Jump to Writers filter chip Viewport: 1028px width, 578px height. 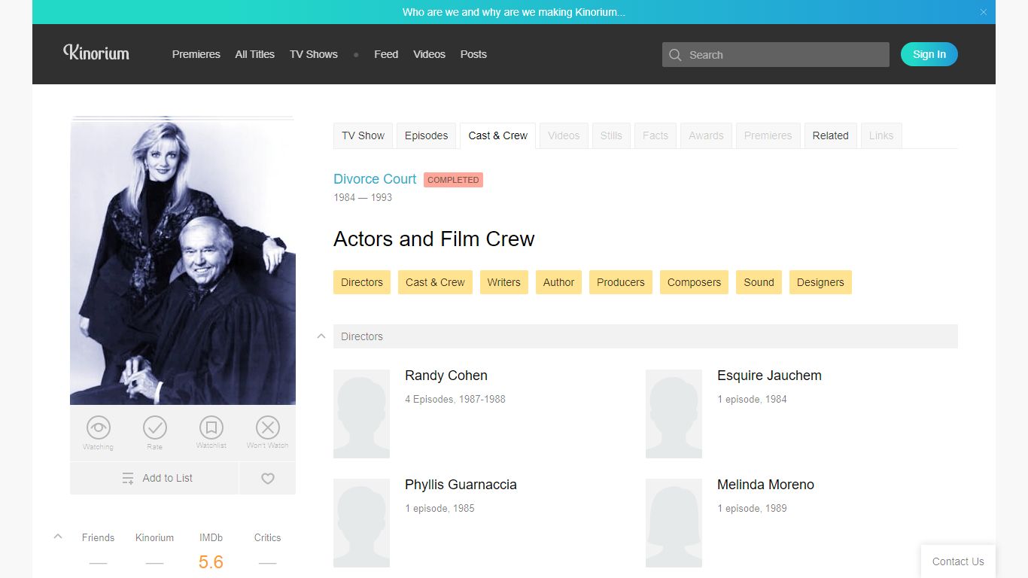click(x=503, y=282)
